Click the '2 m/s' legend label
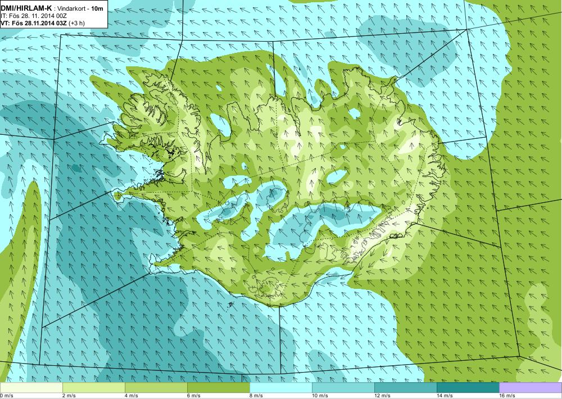The width and height of the screenshot is (562, 399). 69,396
